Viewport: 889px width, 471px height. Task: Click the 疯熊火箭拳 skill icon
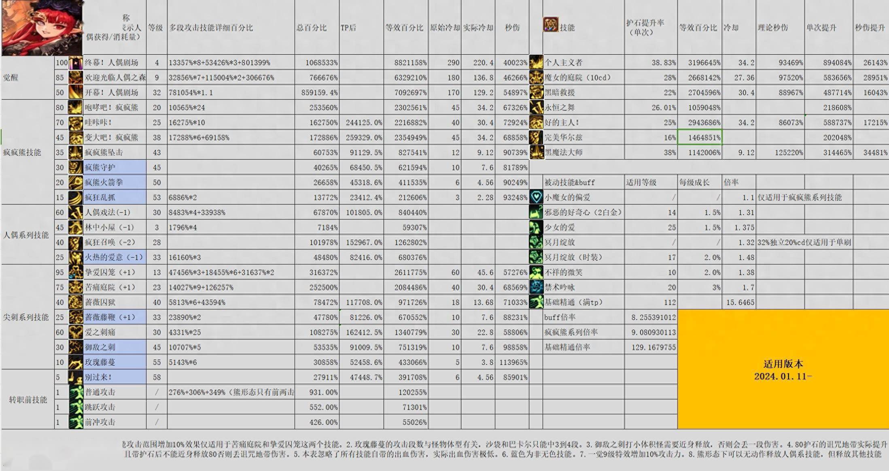pyautogui.click(x=76, y=182)
